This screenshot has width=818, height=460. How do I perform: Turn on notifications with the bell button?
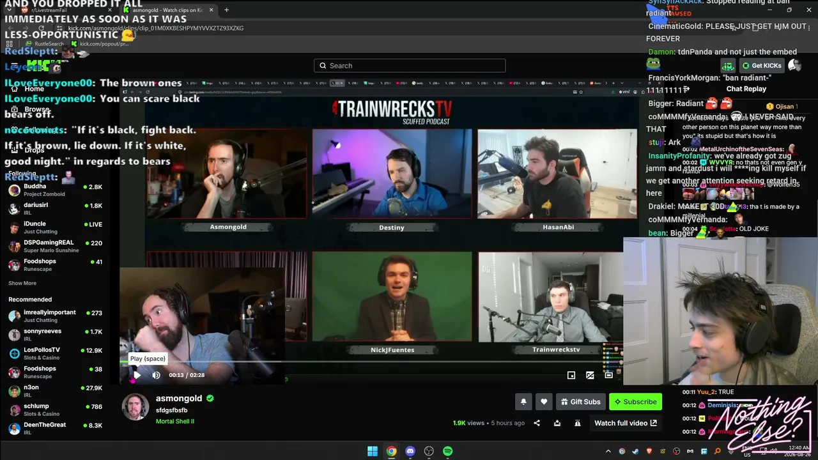(x=523, y=402)
